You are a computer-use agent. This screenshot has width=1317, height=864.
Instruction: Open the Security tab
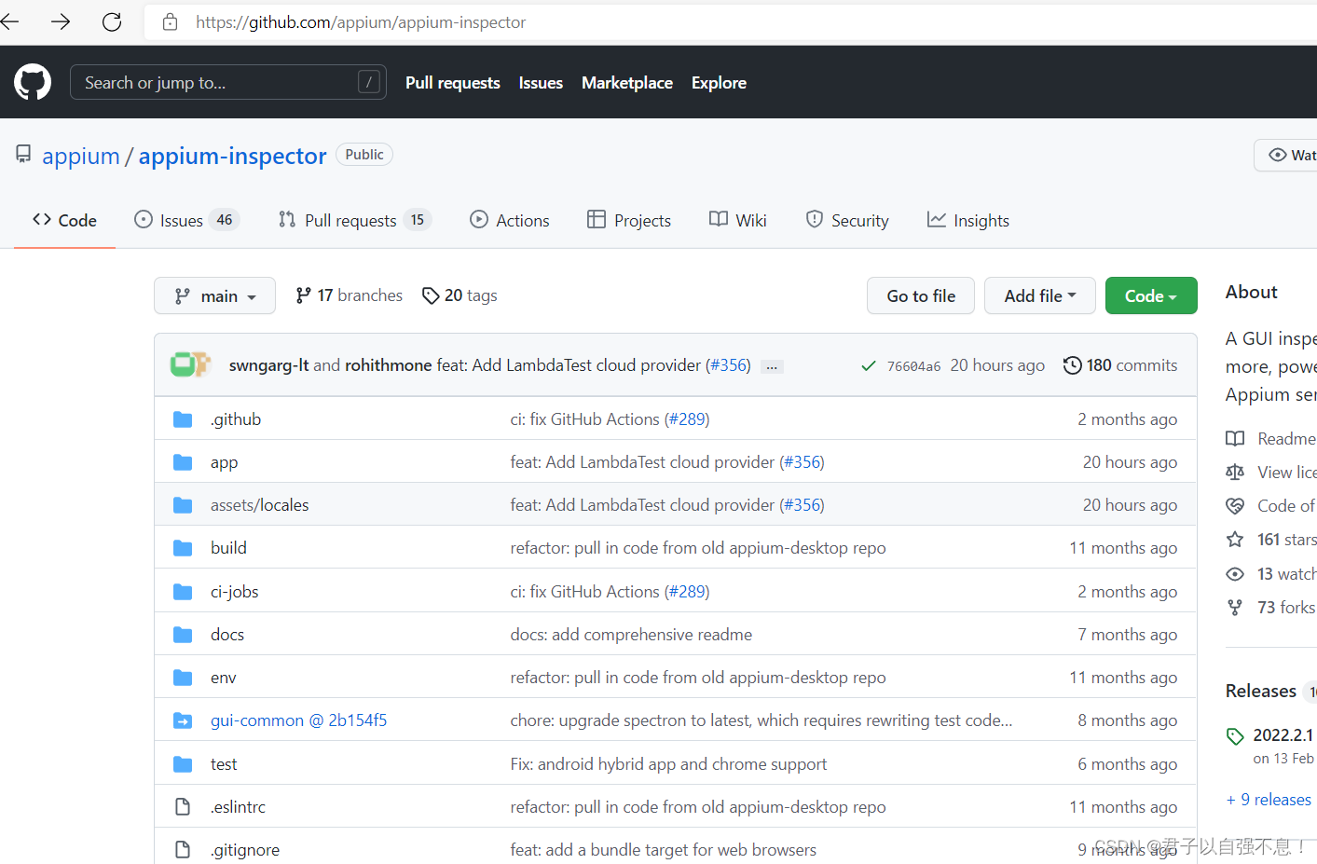click(x=847, y=220)
